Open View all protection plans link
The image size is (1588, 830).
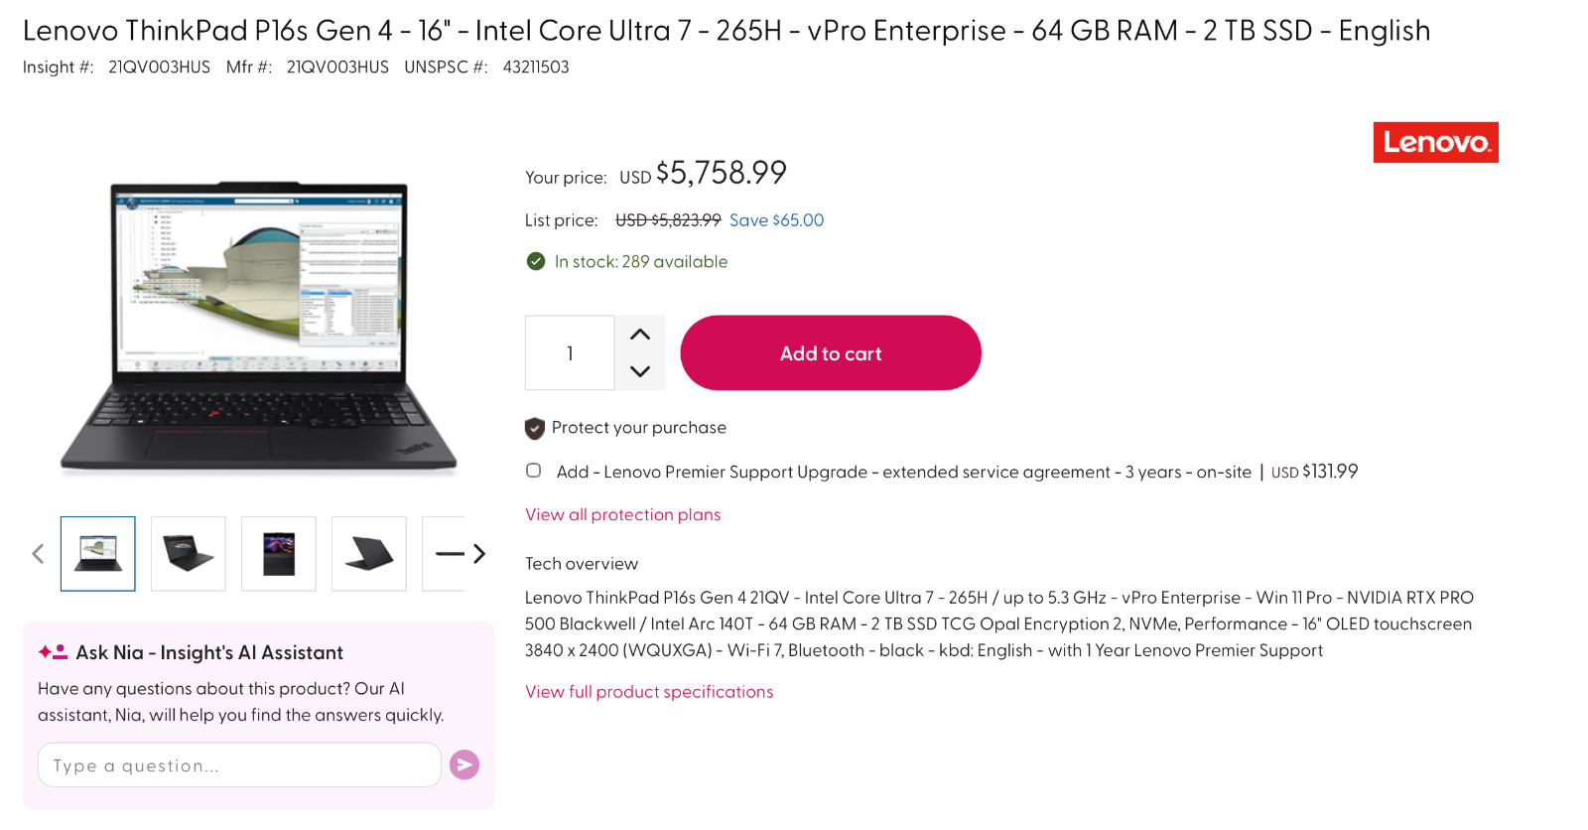pos(622,514)
